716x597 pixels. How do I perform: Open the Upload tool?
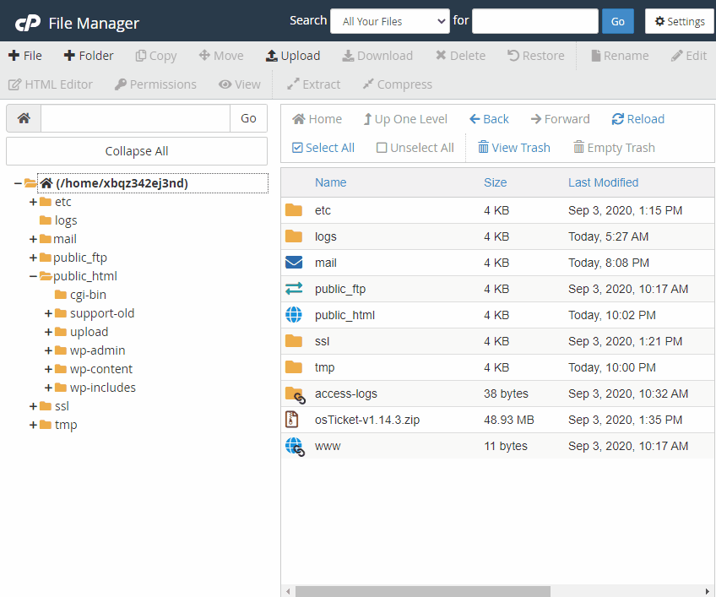tap(293, 56)
